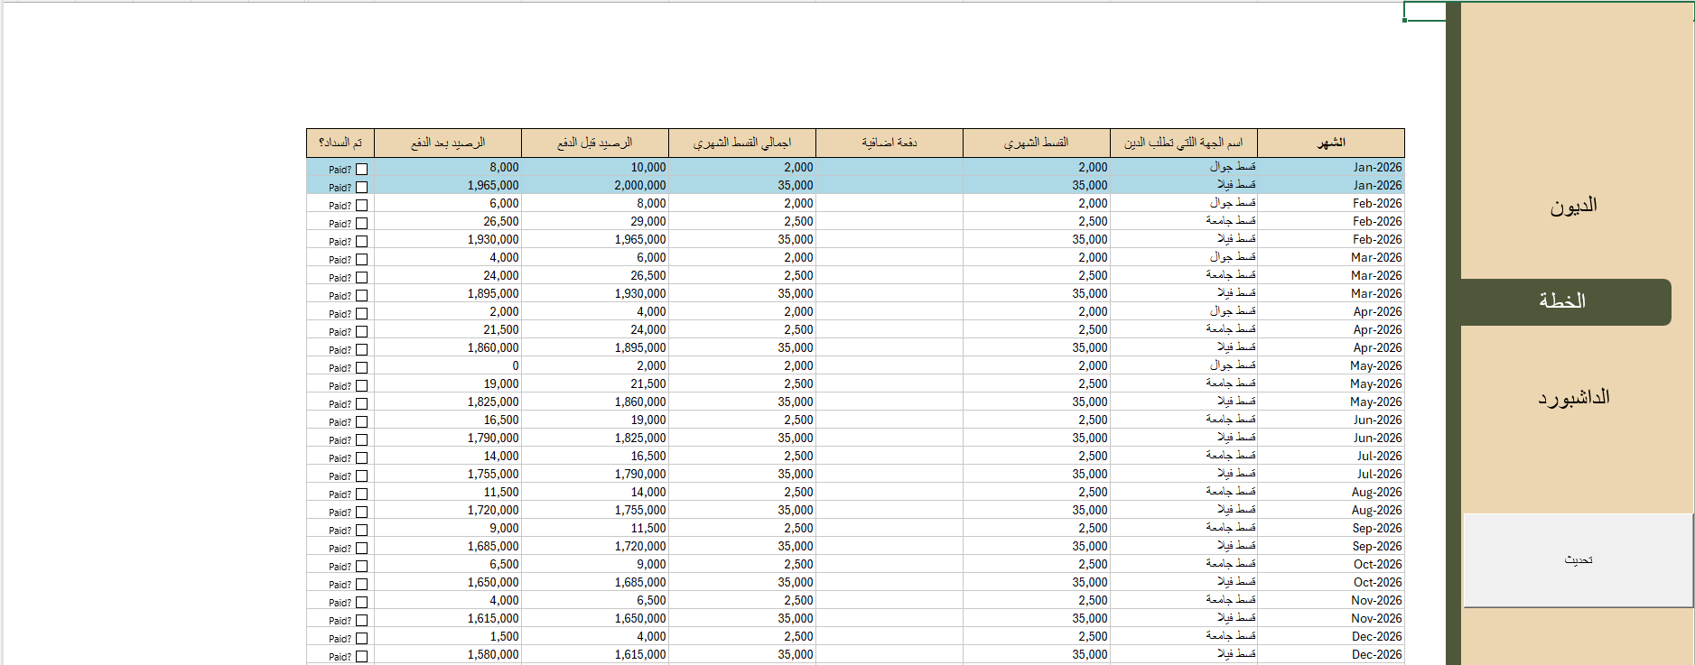
Task: Click the دفعة اضافية header cell
Action: [x=889, y=143]
